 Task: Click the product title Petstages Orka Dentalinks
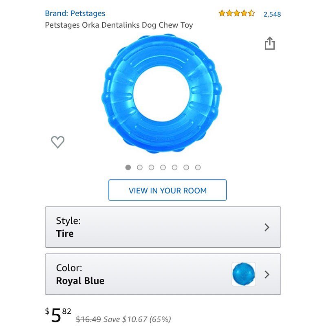(119, 25)
